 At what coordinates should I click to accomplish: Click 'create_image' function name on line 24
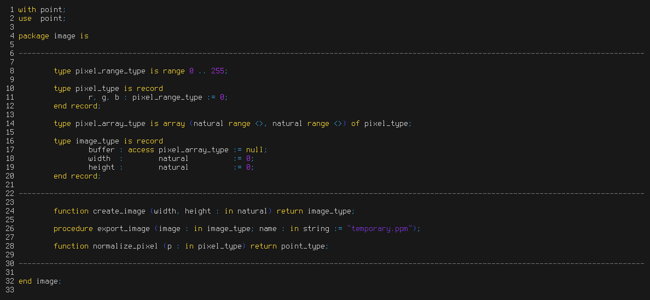119,211
